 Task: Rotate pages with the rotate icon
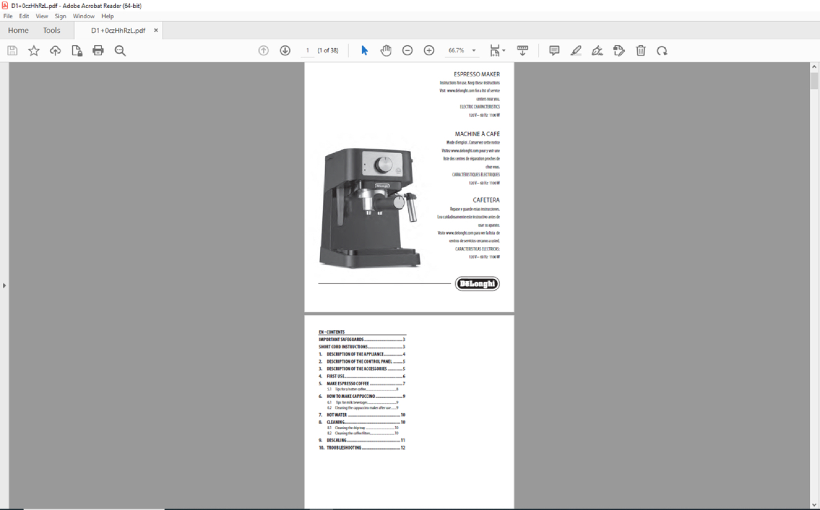(662, 50)
